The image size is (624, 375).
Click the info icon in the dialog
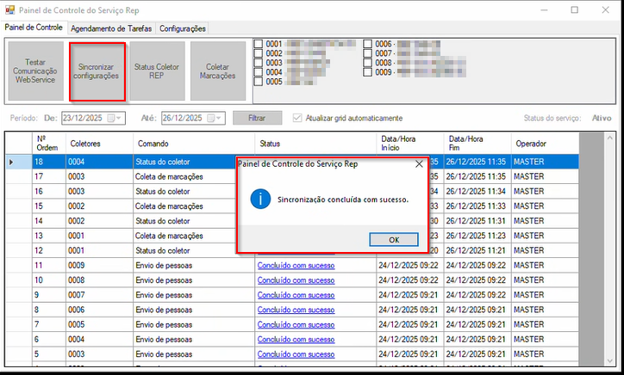point(259,199)
